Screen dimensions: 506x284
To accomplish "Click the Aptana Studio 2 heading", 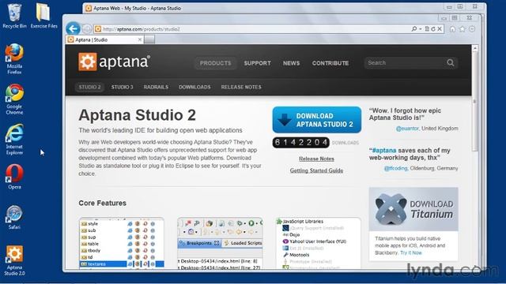I will [x=137, y=115].
